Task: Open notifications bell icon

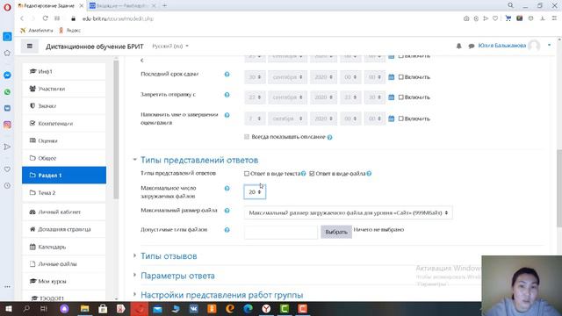Action: tap(458, 46)
